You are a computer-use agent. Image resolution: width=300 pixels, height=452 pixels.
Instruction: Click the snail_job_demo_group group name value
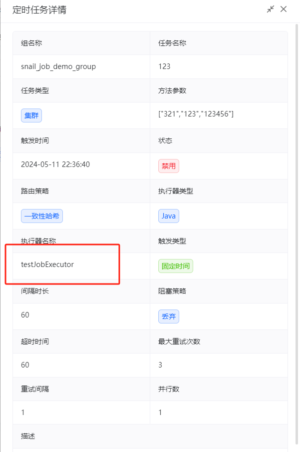pyautogui.click(x=58, y=66)
